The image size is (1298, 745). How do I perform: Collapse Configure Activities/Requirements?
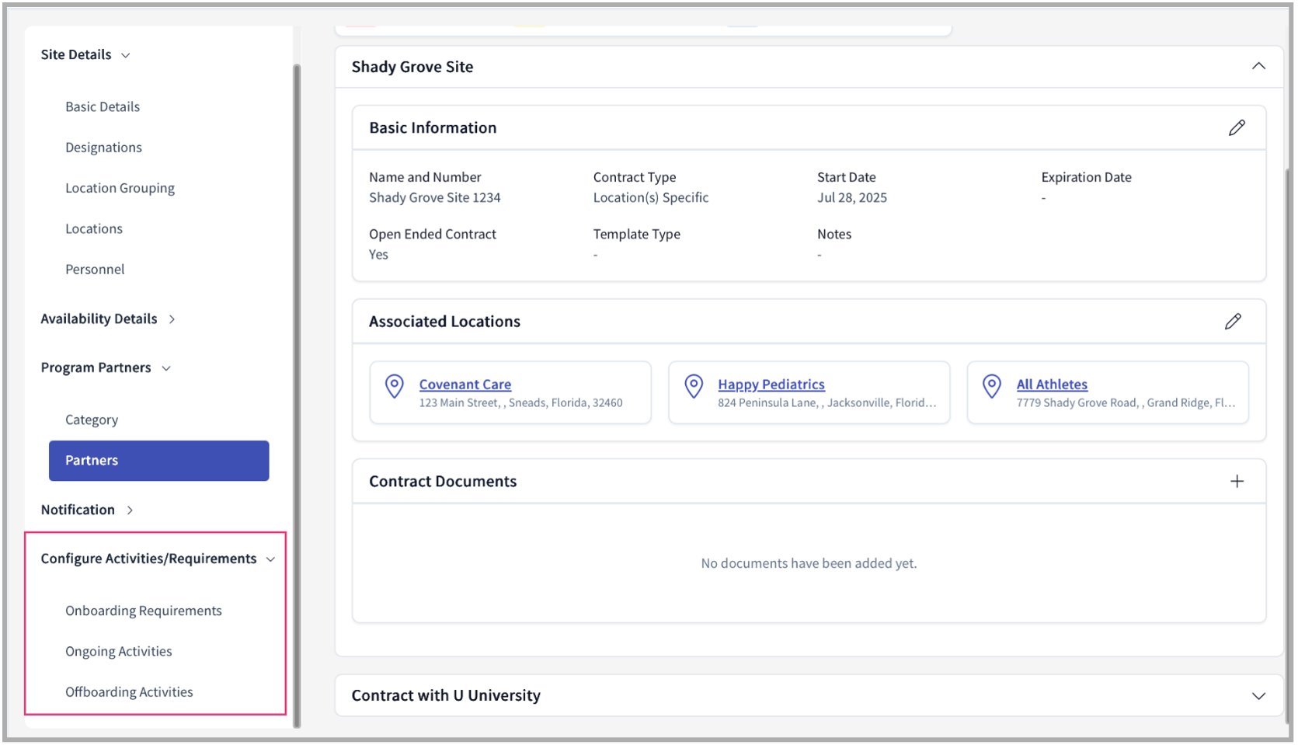[270, 559]
